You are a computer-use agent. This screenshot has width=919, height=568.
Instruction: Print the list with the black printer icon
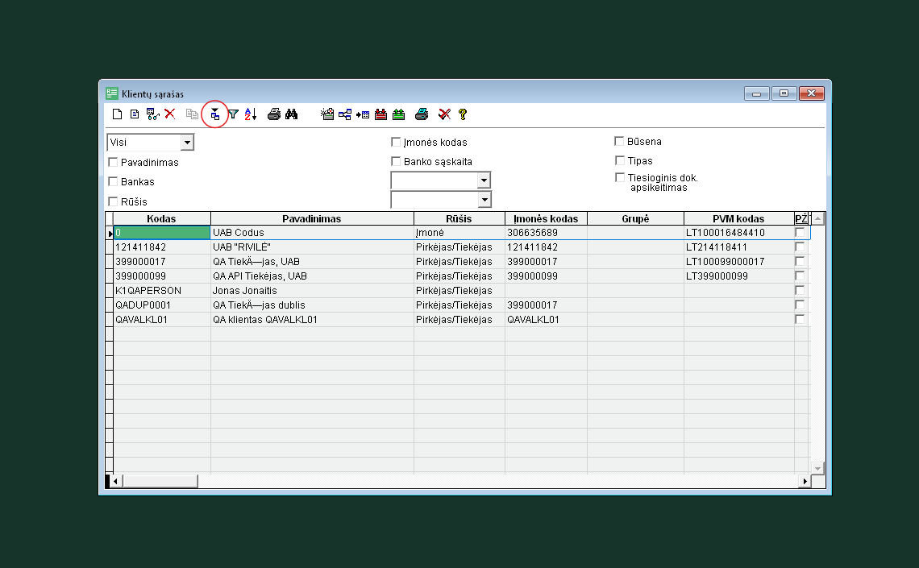pyautogui.click(x=274, y=114)
